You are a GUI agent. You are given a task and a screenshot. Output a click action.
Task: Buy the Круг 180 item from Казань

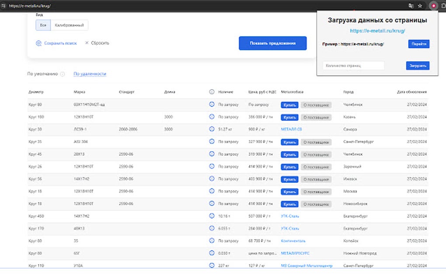point(289,117)
